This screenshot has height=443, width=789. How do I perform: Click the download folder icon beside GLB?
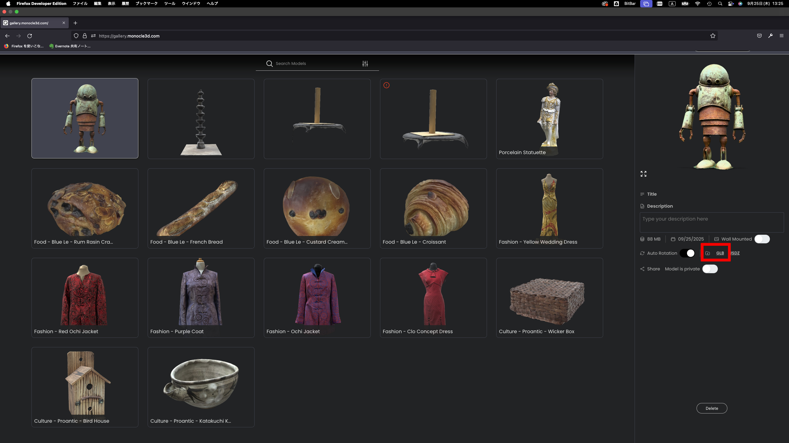(708, 253)
